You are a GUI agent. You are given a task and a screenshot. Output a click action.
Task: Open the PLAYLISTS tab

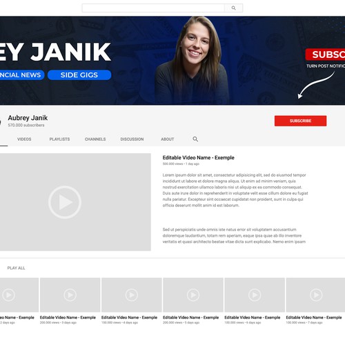click(x=59, y=139)
